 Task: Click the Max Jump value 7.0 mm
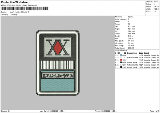[131, 46]
